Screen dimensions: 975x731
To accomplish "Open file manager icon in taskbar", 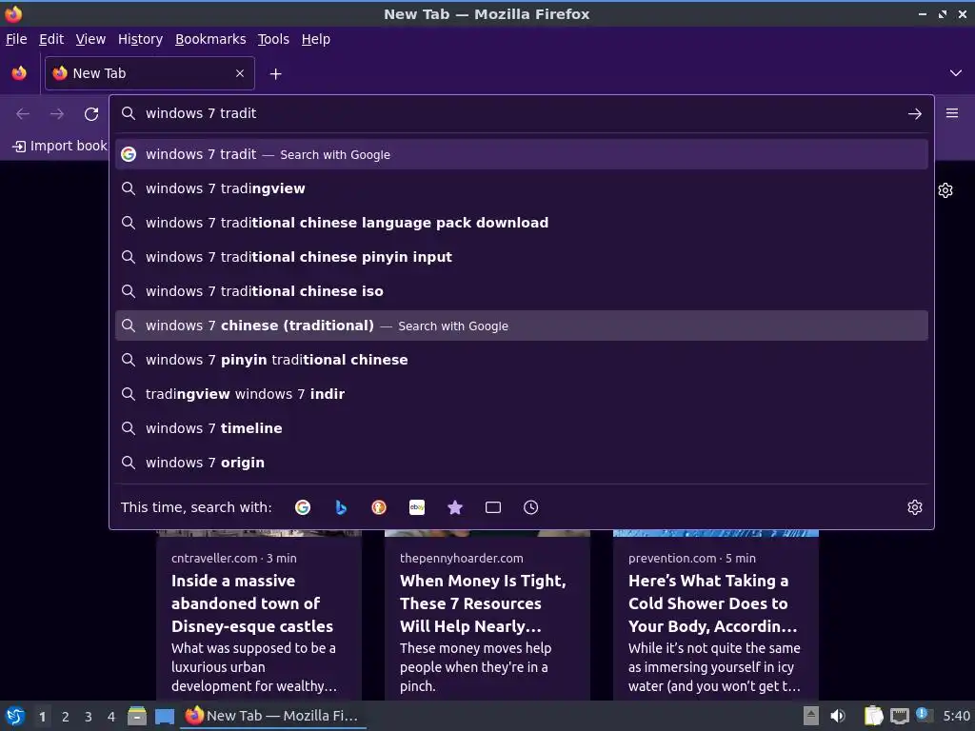I will pyautogui.click(x=137, y=716).
